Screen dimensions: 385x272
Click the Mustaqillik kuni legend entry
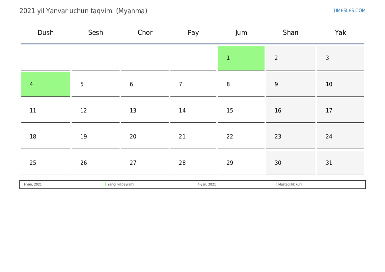click(x=290, y=185)
